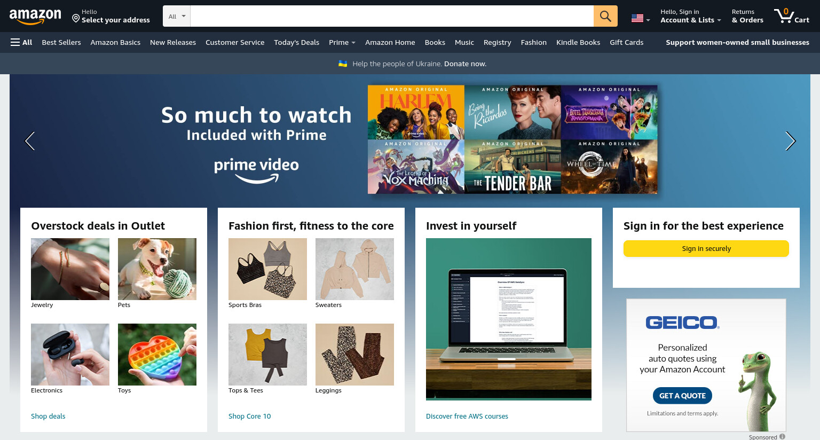Click Support women-owned small businesses link
The height and width of the screenshot is (440, 820).
click(x=737, y=42)
